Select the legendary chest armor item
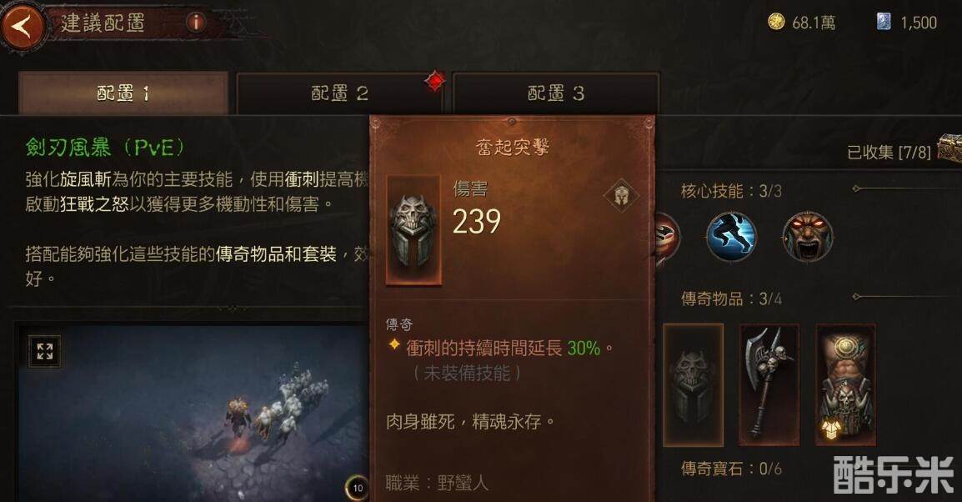The width and height of the screenshot is (962, 502). tap(845, 384)
